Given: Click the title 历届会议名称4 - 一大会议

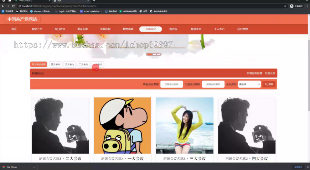Looking at the screenshot, I should (122, 159).
